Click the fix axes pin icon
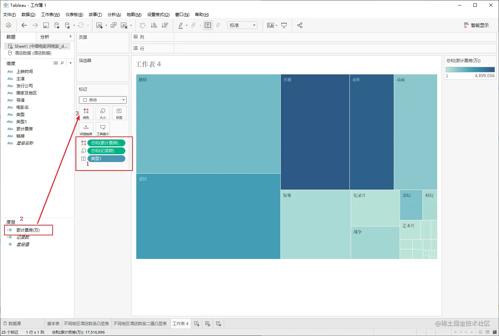499x336 pixels. pos(218,25)
